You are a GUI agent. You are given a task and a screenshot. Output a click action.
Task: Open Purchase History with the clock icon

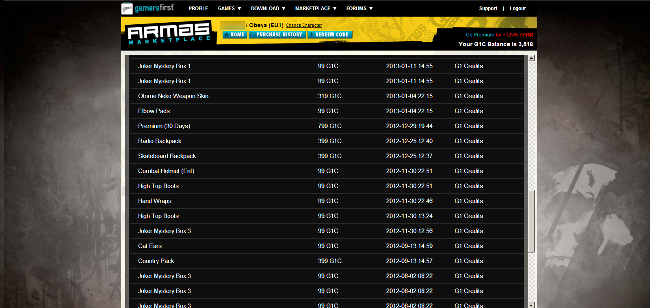(277, 35)
